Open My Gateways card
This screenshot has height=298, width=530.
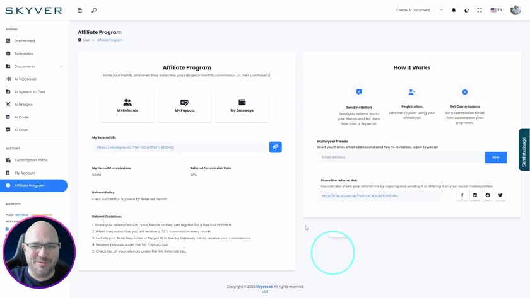coord(242,106)
